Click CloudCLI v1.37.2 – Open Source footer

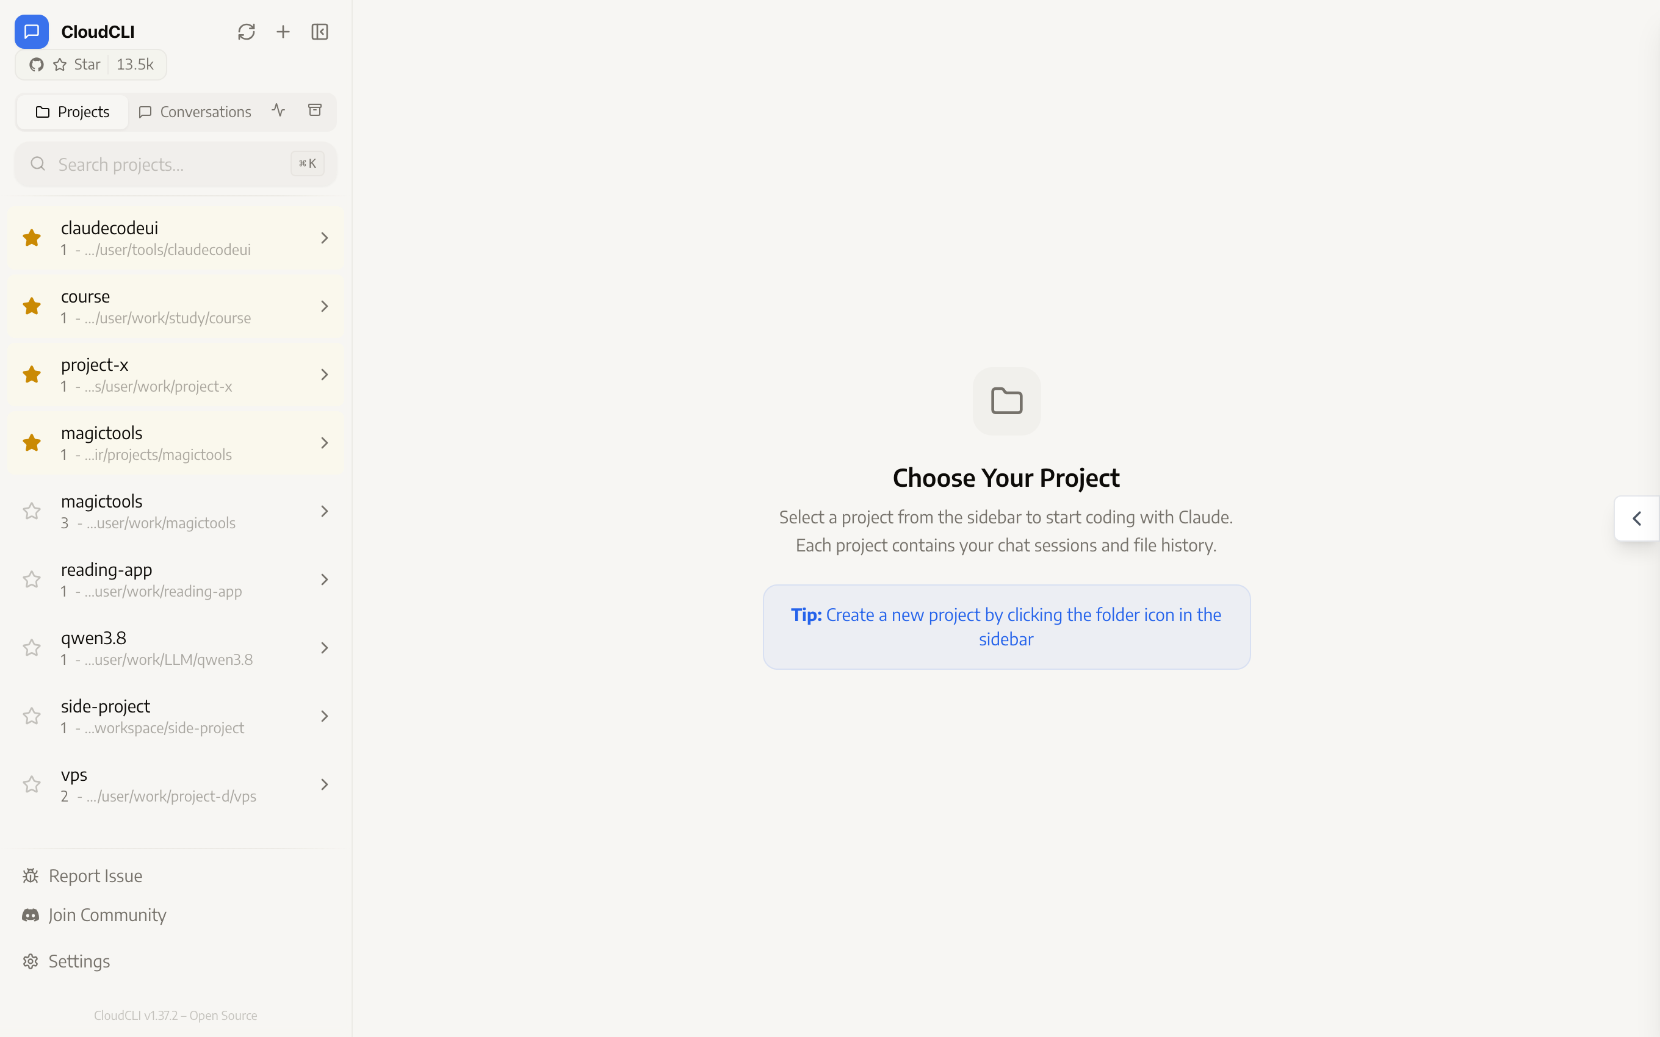(x=176, y=1016)
